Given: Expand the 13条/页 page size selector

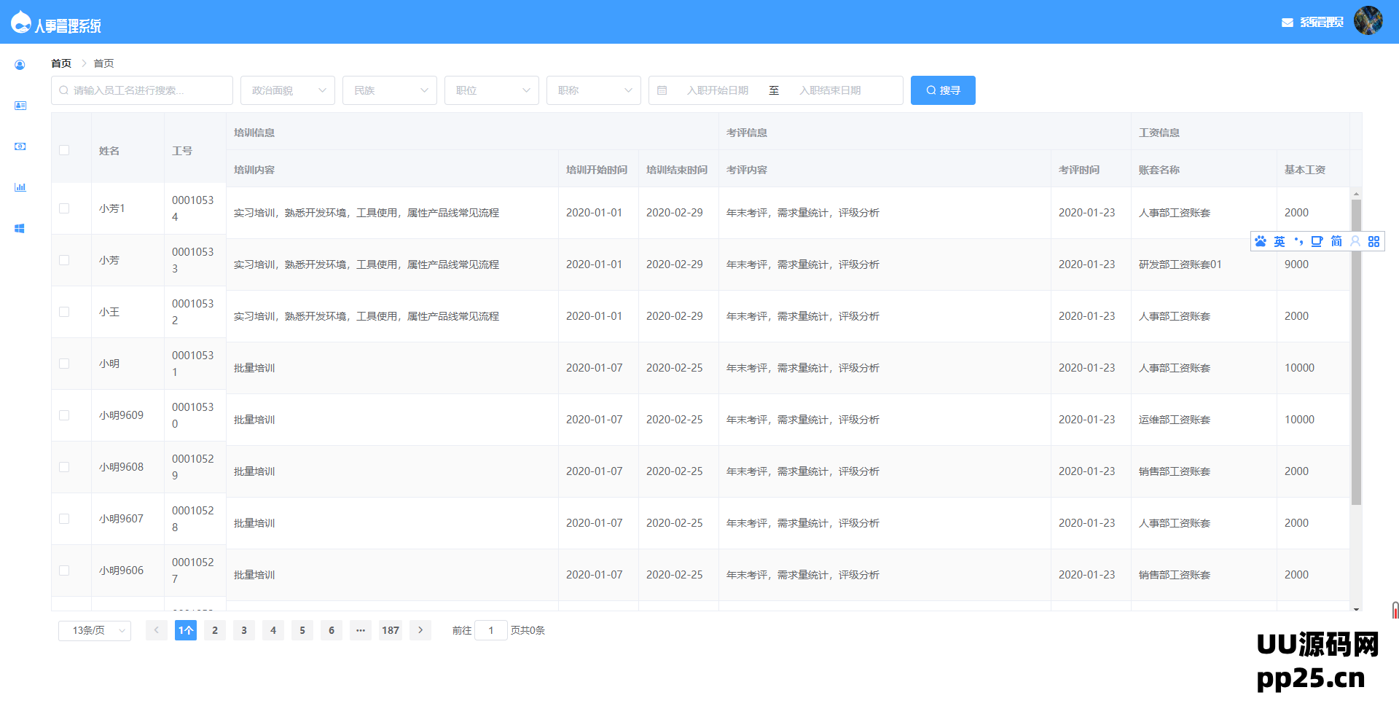Looking at the screenshot, I should (95, 630).
